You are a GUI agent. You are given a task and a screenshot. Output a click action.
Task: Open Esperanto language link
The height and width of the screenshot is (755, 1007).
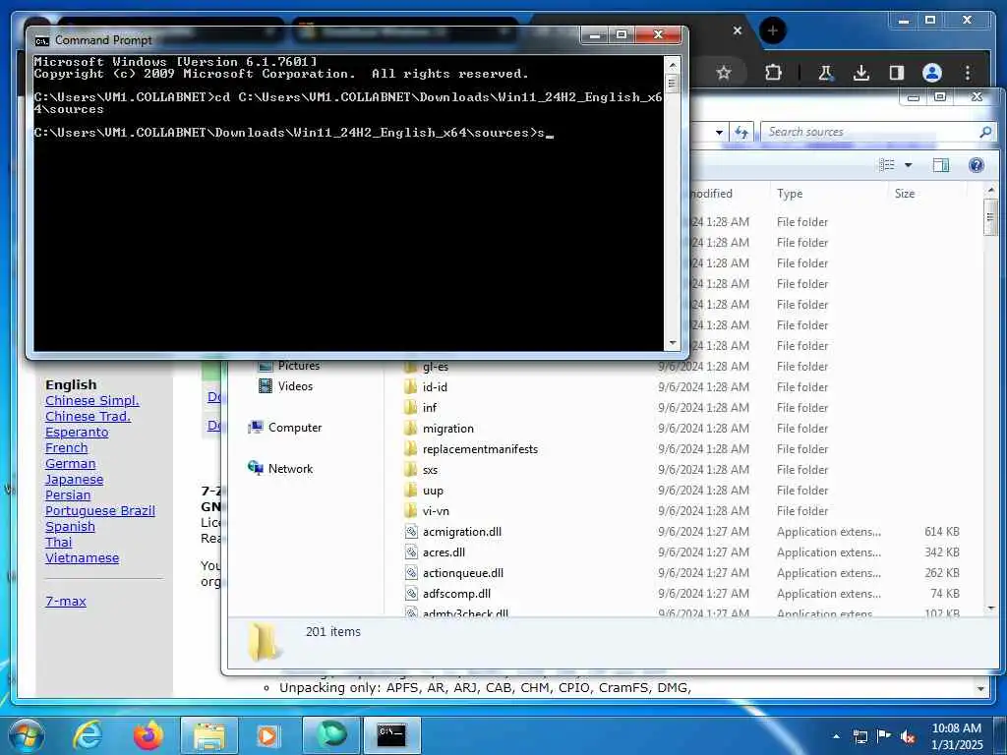pos(77,433)
